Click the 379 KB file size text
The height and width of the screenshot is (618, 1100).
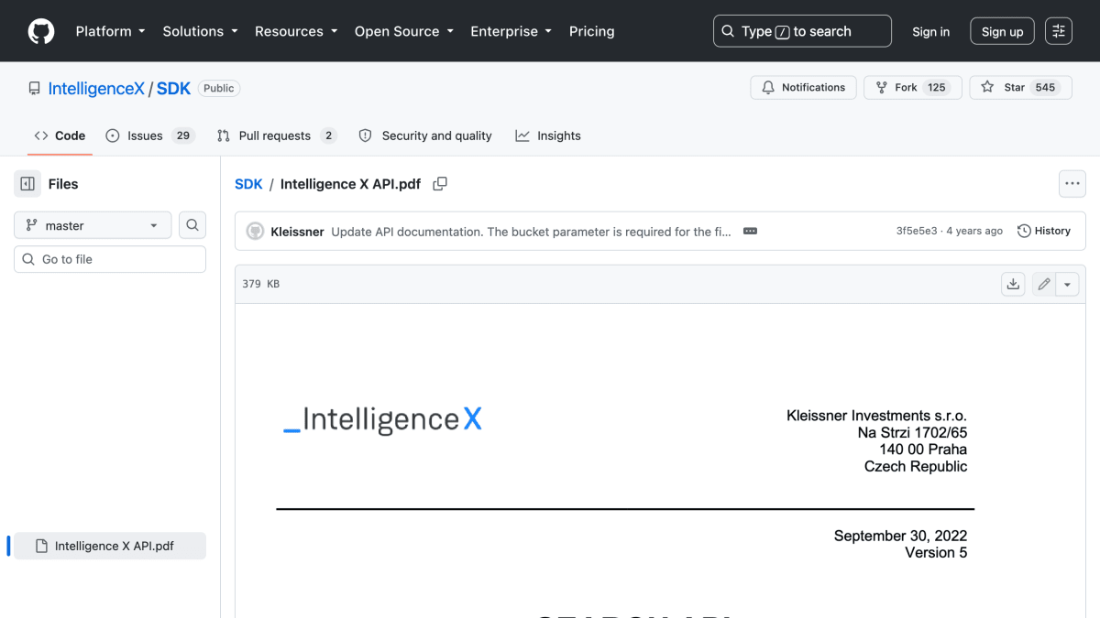tap(261, 284)
